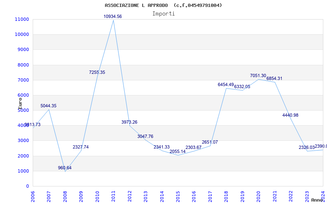The image size is (327, 204).
Task: Click the Anno x-axis title
Action: (316, 200)
